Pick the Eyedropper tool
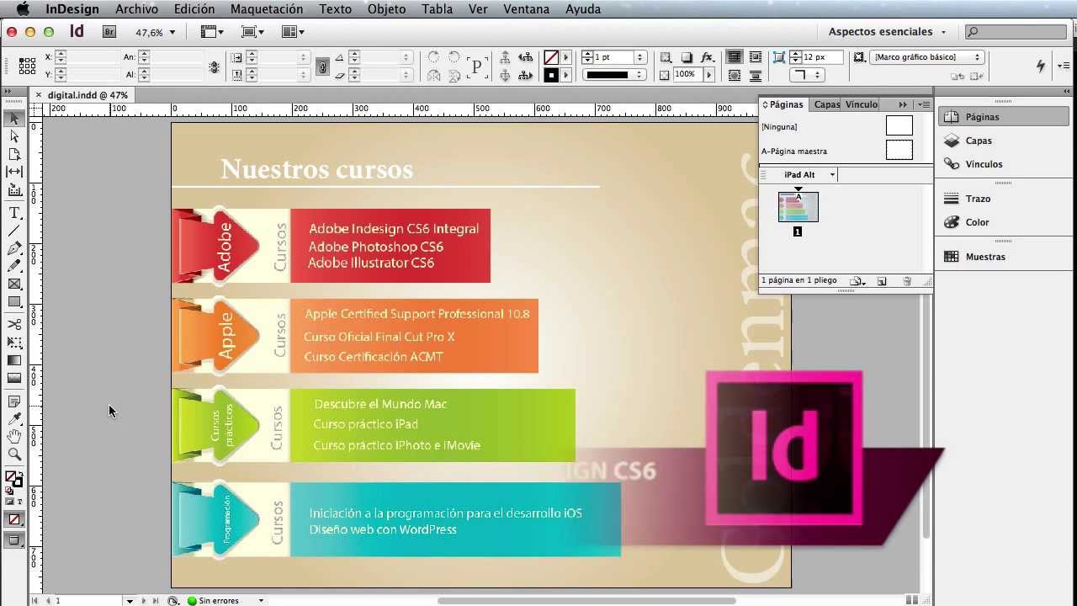The height and width of the screenshot is (606, 1077). point(14,419)
